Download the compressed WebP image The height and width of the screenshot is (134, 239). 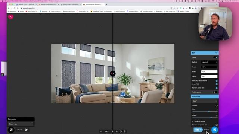(215, 130)
